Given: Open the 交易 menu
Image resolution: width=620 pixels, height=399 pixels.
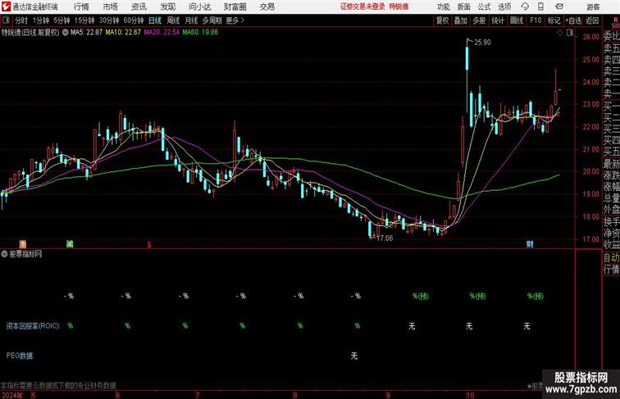Looking at the screenshot, I should (x=267, y=7).
